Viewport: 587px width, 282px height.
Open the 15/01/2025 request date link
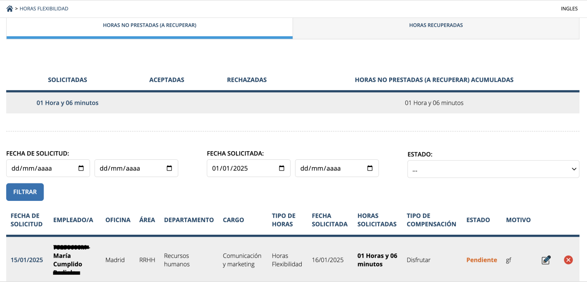(x=27, y=260)
